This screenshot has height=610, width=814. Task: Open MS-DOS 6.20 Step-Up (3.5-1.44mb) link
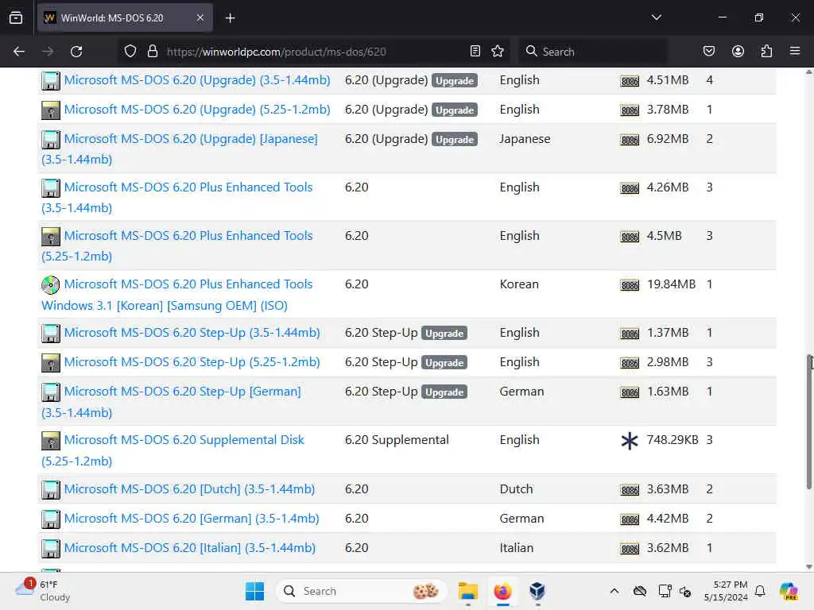point(192,333)
